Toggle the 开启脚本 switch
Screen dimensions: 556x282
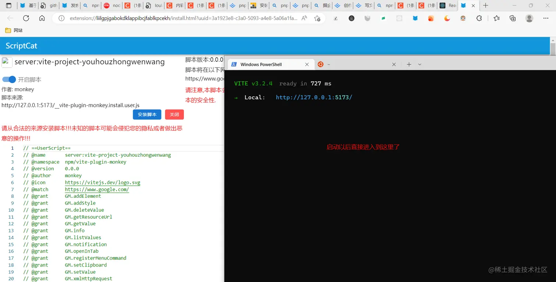click(x=9, y=79)
